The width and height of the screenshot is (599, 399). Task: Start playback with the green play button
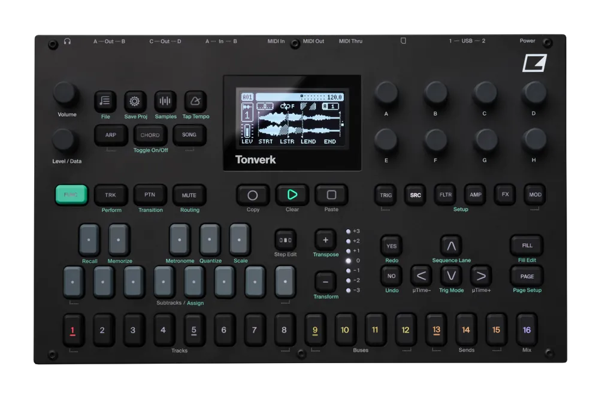[x=292, y=195]
